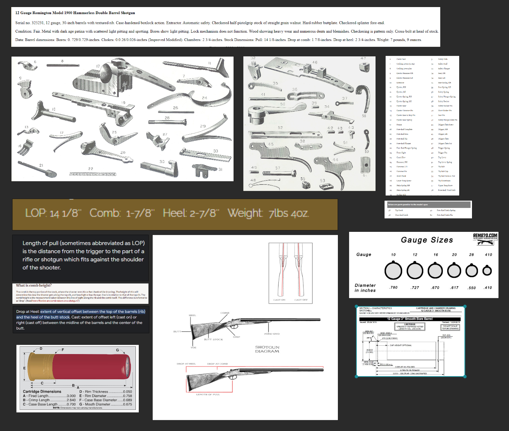Click the '12 Gauge 3" Smooth Bore Barrel' black title bar
This screenshot has width=509, height=431.
[x=410, y=319]
